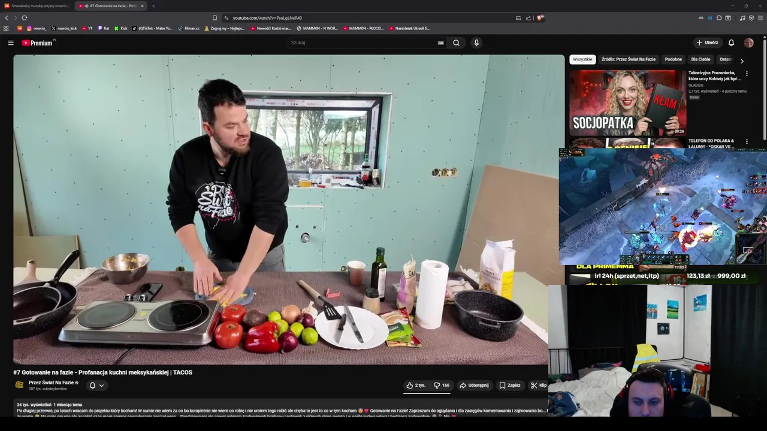Click the blue audio speaker toolbar icon
This screenshot has height=431, width=767.
[x=710, y=18]
